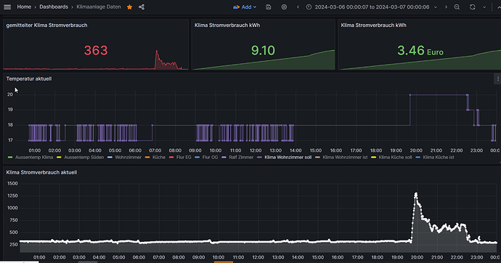501x263 pixels.
Task: Click the red 363 stat value
Action: (x=96, y=50)
